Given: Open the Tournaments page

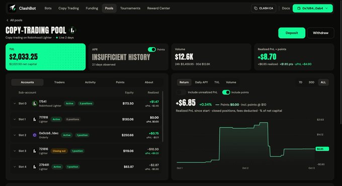Looking at the screenshot, I should click(x=130, y=8).
